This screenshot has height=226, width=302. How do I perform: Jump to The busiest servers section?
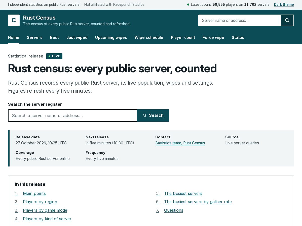(x=183, y=193)
